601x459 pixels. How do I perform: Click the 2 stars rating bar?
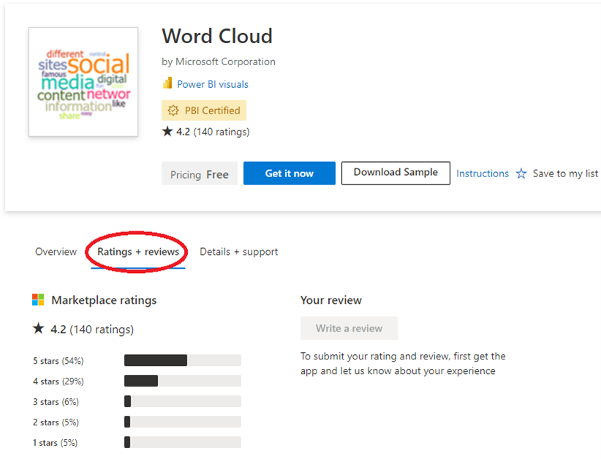pyautogui.click(x=183, y=422)
